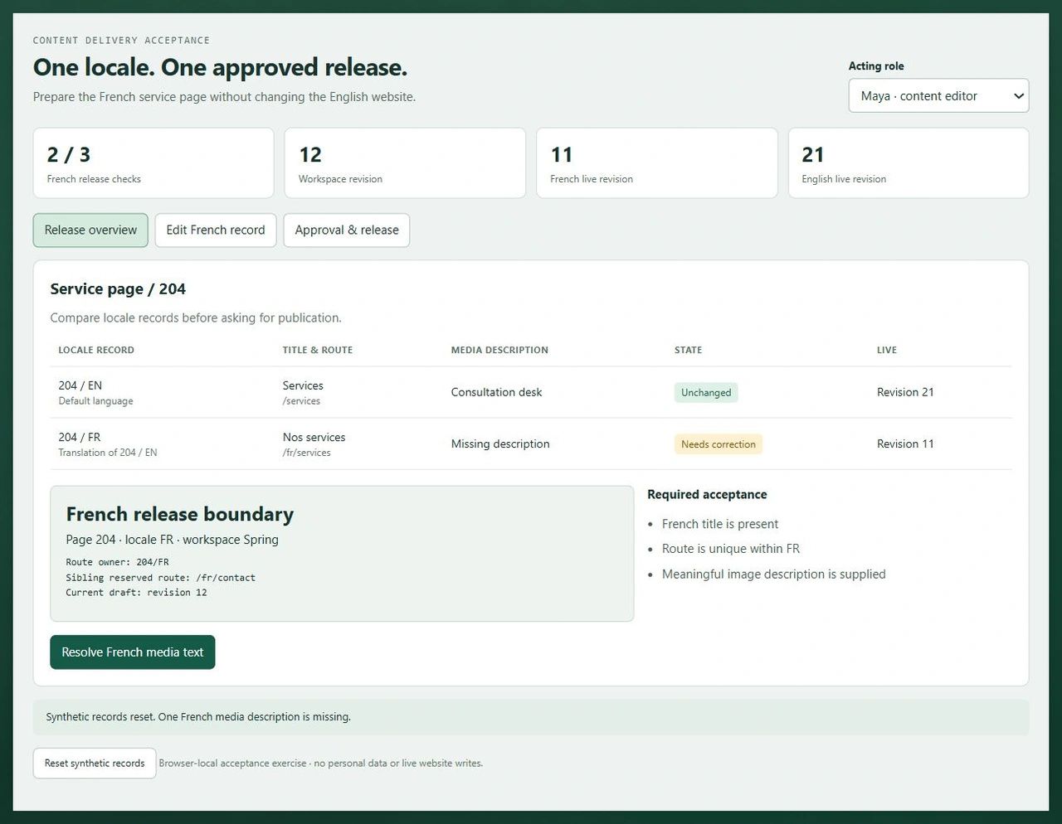Click the Reset synthetic records button
Image resolution: width=1062 pixels, height=824 pixels.
click(95, 763)
